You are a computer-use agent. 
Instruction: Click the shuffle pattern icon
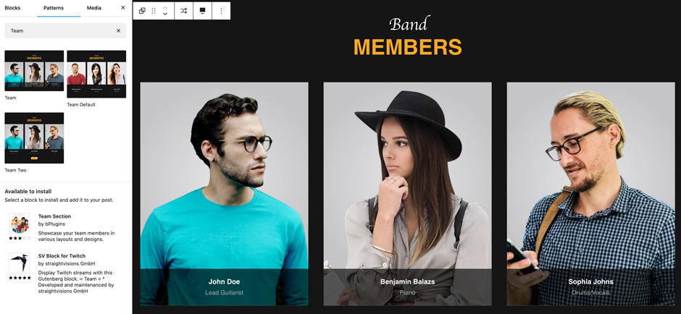pyautogui.click(x=184, y=11)
